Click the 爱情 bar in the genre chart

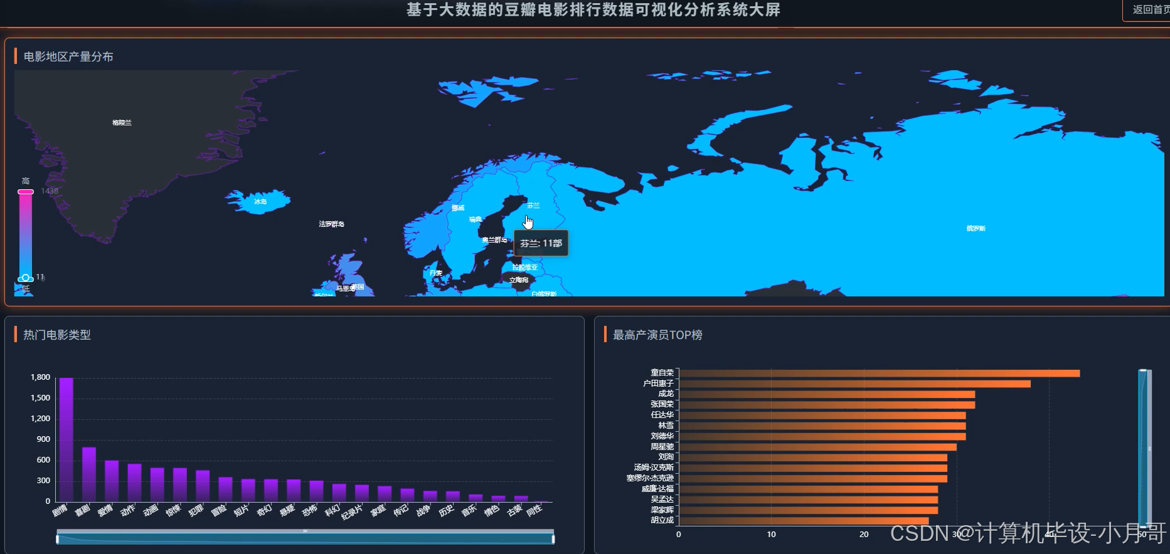[x=112, y=481]
